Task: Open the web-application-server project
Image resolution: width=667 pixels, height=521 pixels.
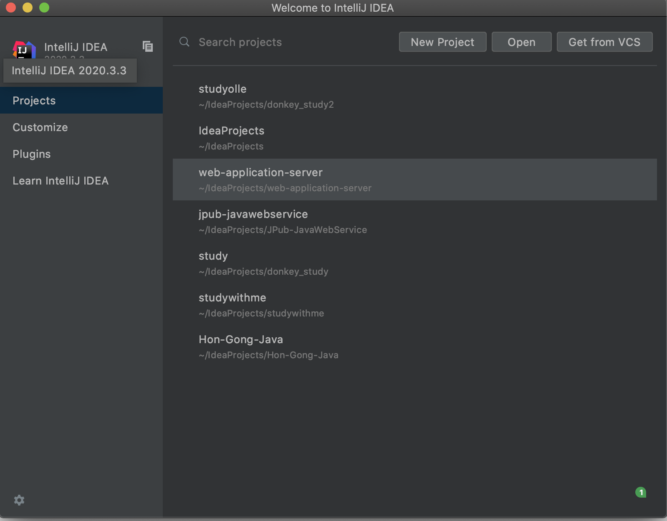Action: [414, 180]
